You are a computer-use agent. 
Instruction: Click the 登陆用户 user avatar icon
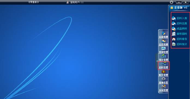click(68, 2)
